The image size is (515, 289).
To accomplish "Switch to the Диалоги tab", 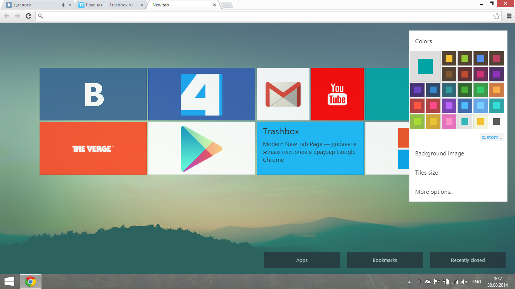I will click(38, 5).
